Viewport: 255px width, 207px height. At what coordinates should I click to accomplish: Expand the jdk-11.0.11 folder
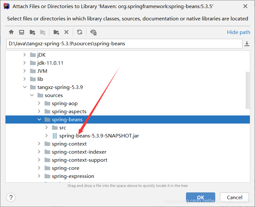25,63
